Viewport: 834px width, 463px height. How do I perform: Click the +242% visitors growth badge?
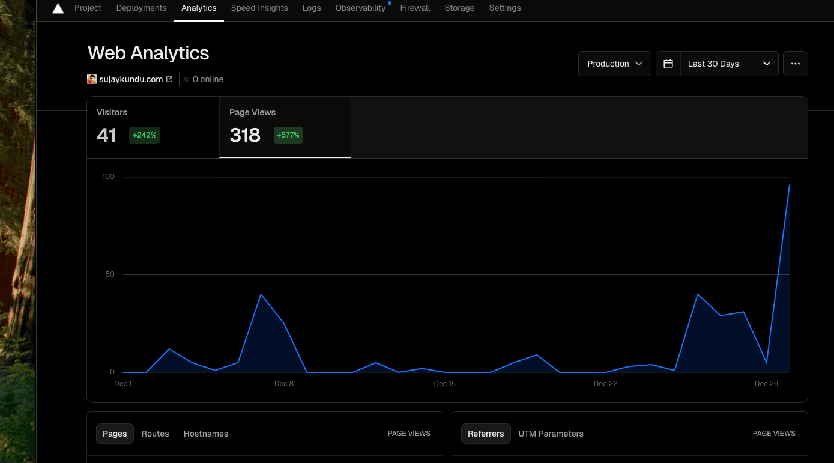[144, 135]
